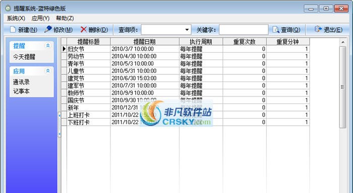The width and height of the screenshot is (353, 193).
Task: Open 记事本 in the sidebar
Action: [21, 91]
